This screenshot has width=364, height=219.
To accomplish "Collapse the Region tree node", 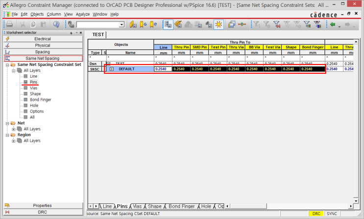I will pyautogui.click(x=7, y=135).
